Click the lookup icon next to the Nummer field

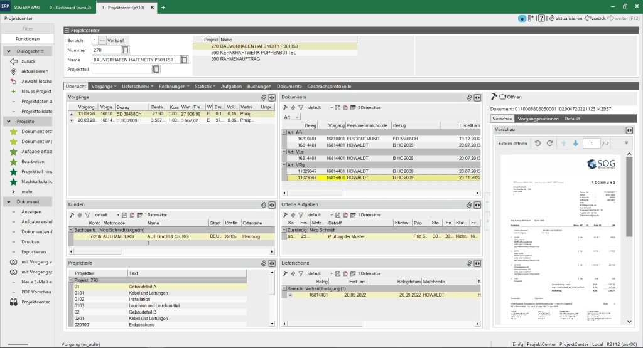click(x=125, y=50)
